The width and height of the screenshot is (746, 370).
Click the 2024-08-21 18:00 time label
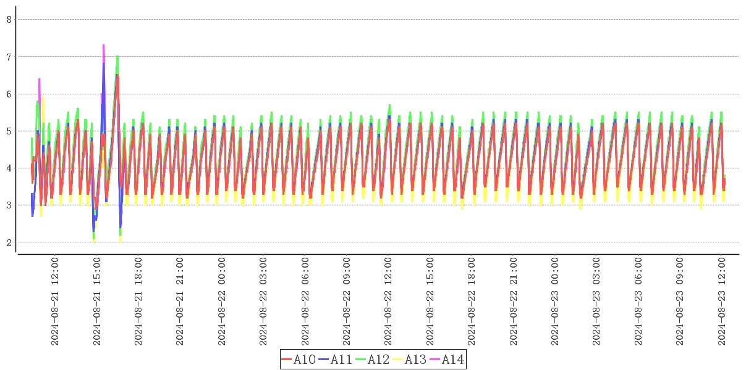point(138,302)
